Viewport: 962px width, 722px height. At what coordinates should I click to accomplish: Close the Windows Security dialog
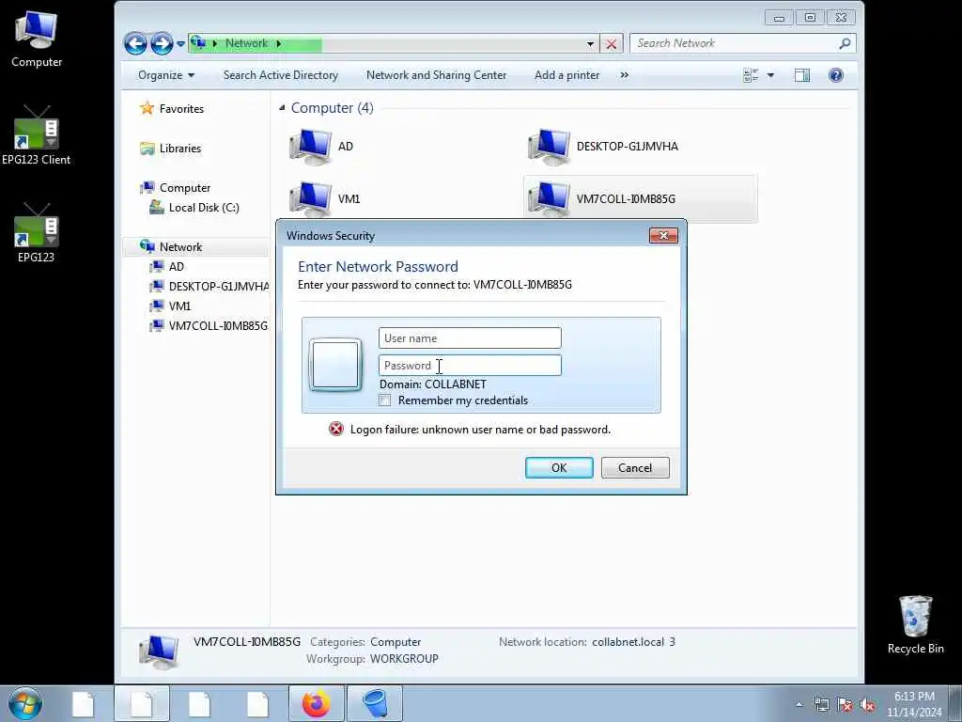pos(663,236)
